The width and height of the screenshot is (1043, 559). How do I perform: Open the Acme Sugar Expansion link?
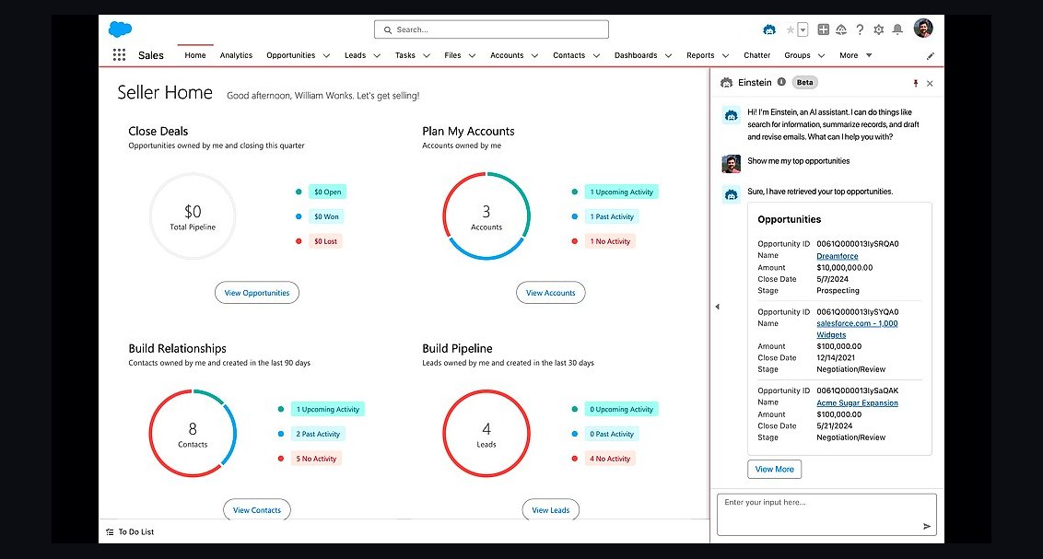coord(857,402)
